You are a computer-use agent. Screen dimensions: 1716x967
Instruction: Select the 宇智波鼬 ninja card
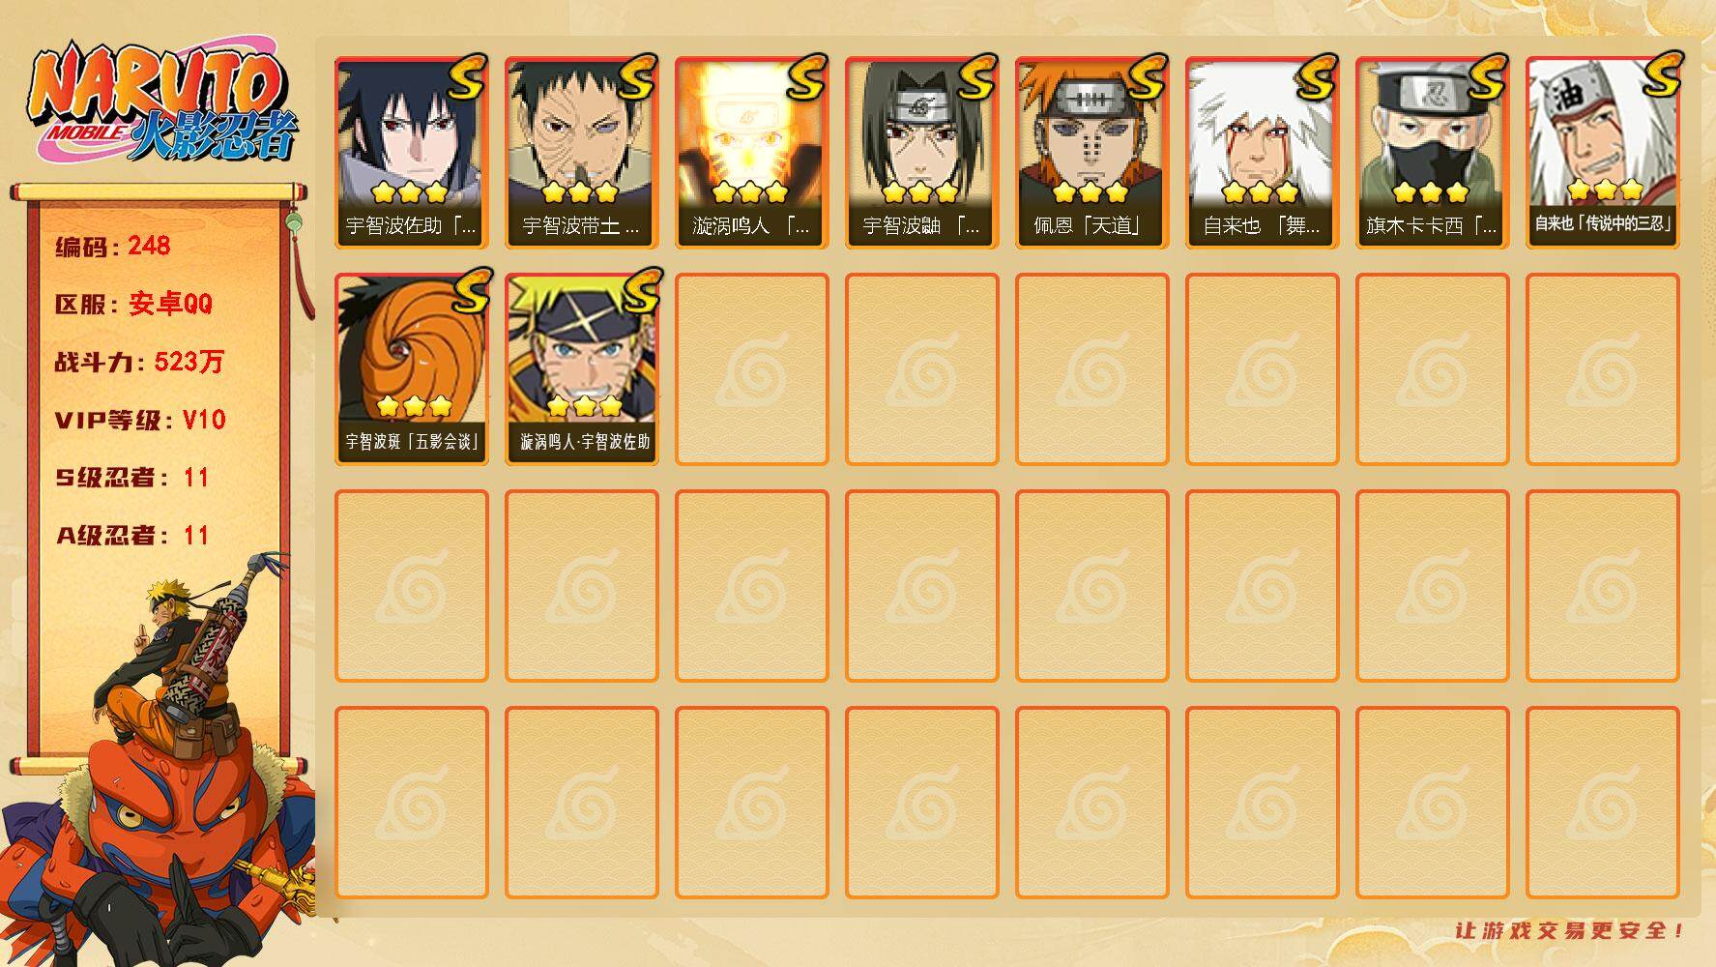pos(922,153)
